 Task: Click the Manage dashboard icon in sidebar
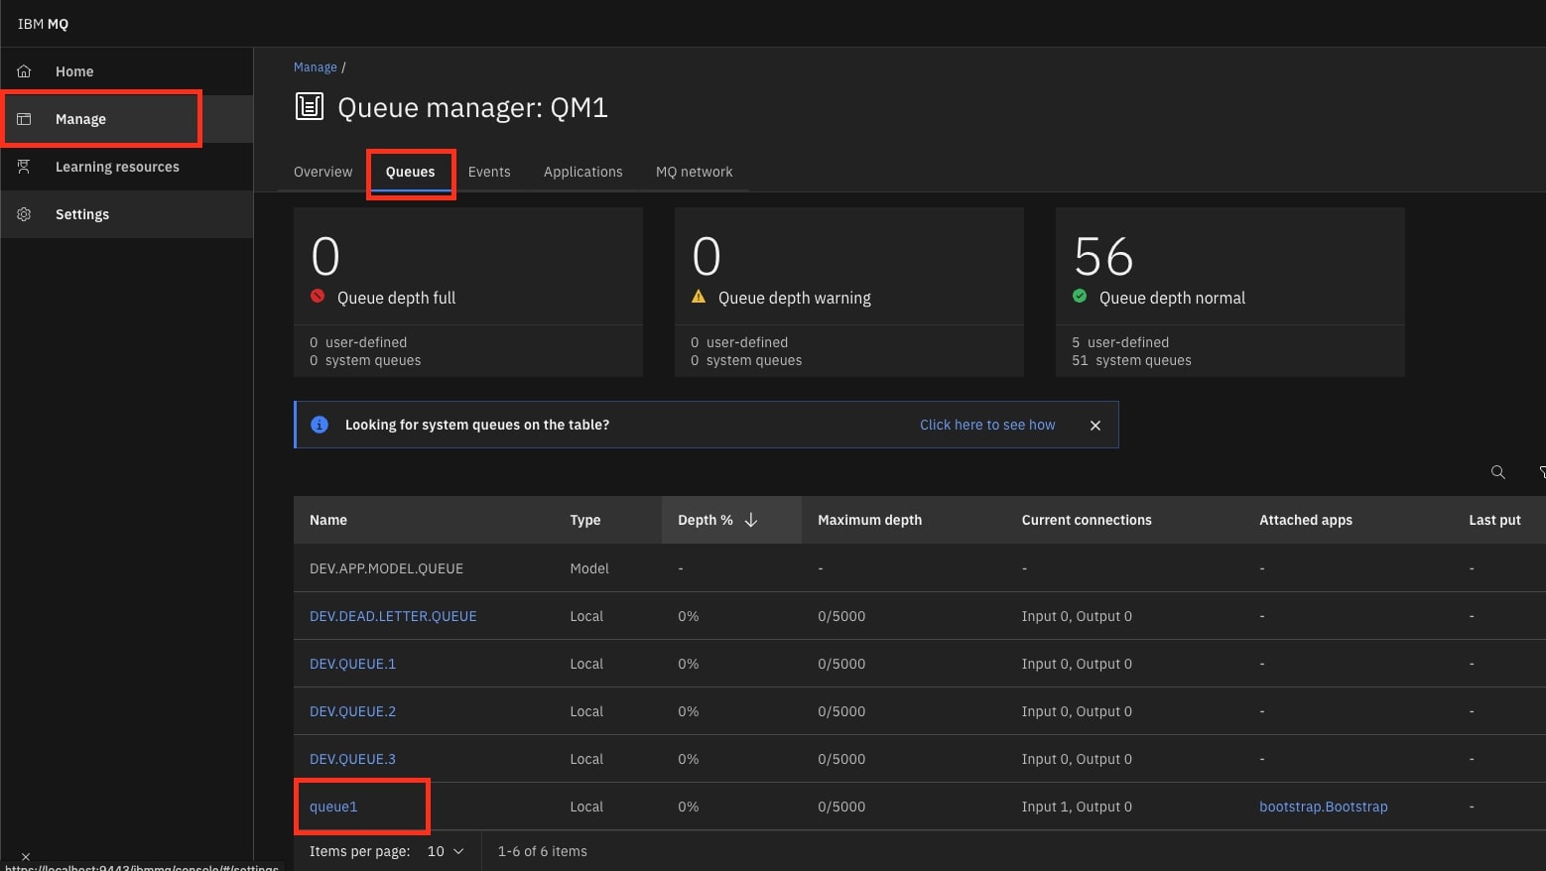(x=24, y=119)
